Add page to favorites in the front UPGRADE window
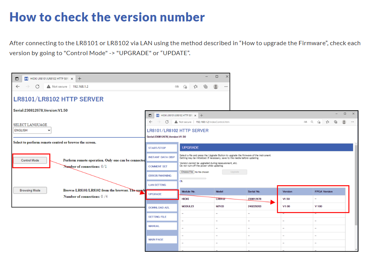The height and width of the screenshot is (261, 367). pos(319,122)
